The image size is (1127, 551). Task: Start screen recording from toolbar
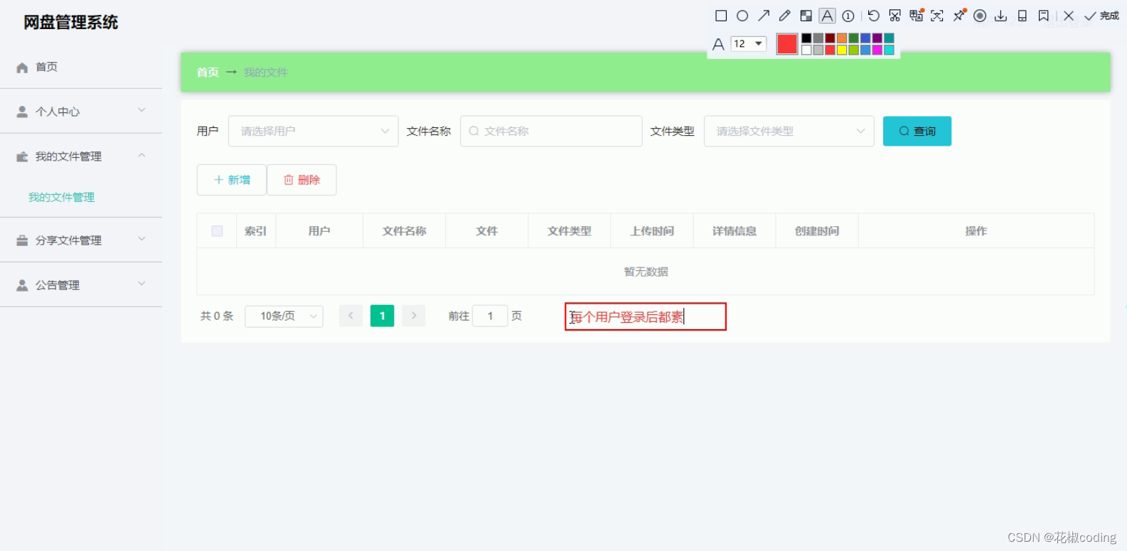[x=980, y=16]
